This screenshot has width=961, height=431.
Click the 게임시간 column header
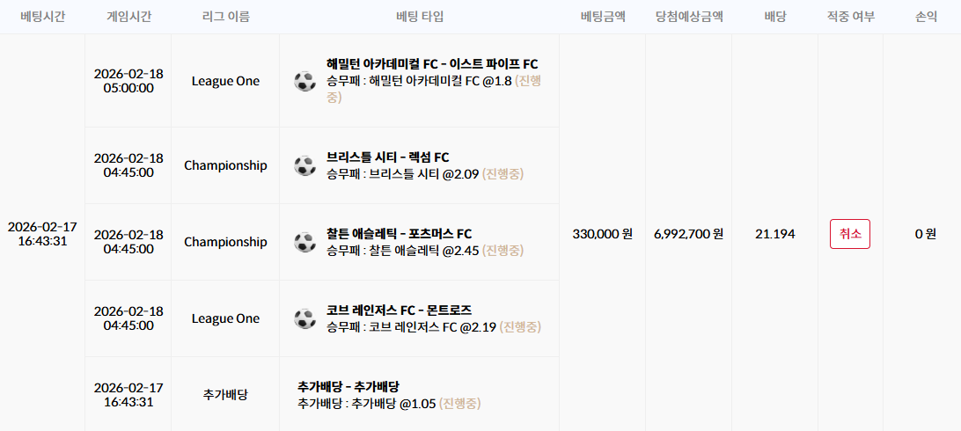pyautogui.click(x=128, y=17)
